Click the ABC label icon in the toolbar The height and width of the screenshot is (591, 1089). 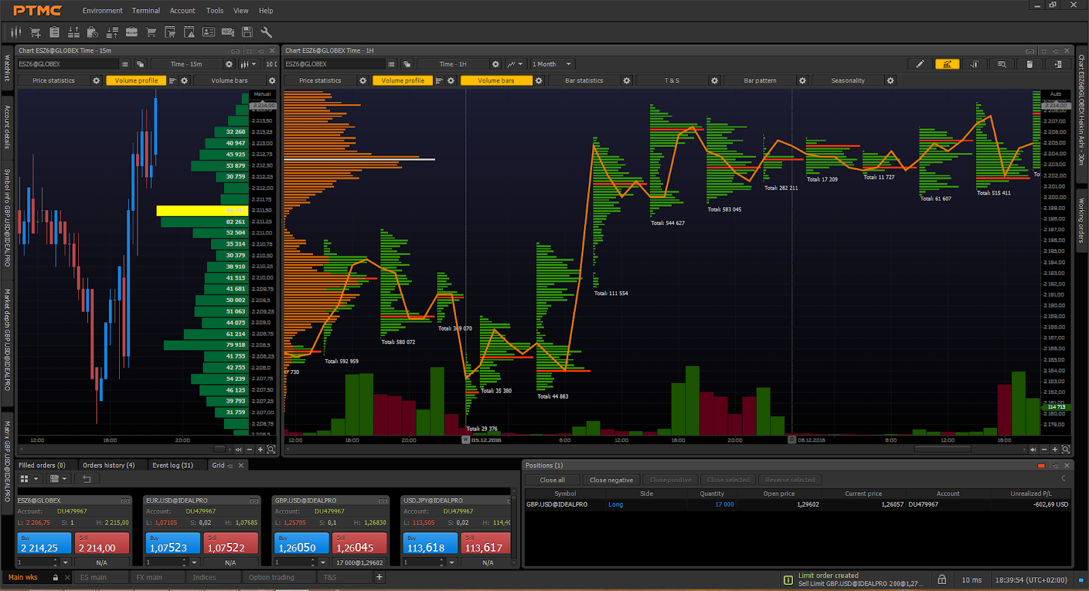(x=228, y=32)
